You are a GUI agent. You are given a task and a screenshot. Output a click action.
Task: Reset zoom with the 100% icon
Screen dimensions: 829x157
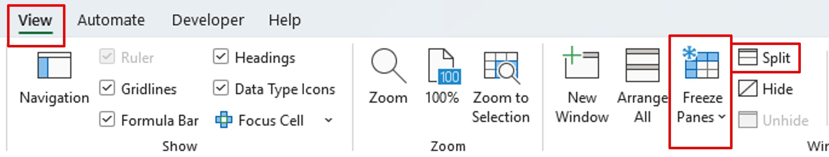click(444, 66)
